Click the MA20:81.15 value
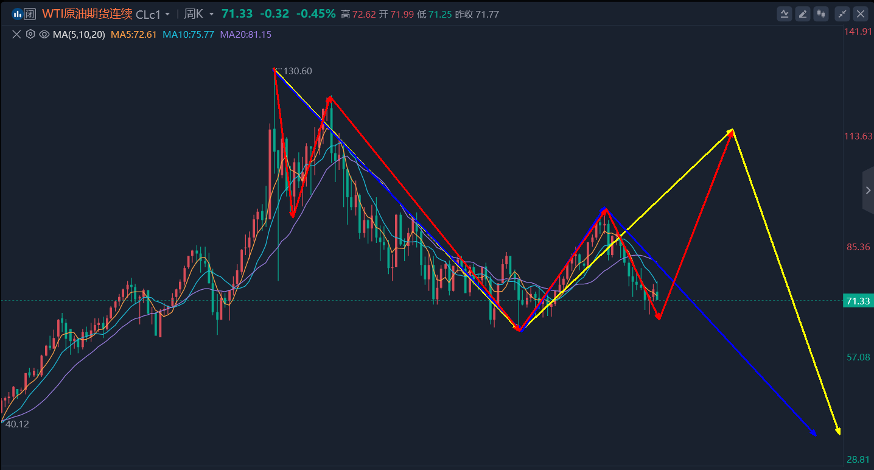The height and width of the screenshot is (470, 874). [246, 35]
